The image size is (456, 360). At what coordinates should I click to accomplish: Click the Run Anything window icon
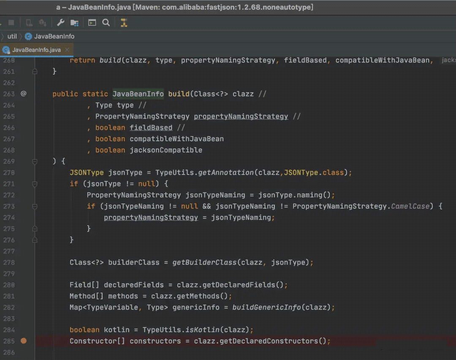[x=92, y=23]
